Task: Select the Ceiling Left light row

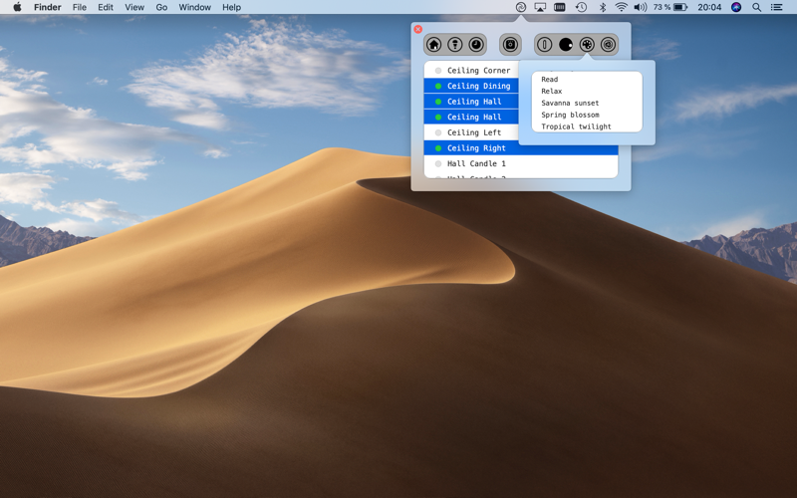Action: pos(471,132)
